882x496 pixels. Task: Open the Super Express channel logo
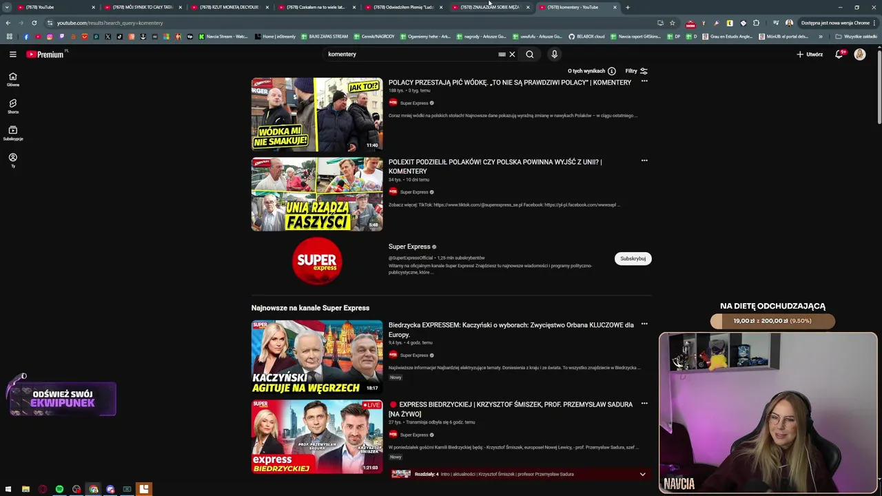(317, 261)
